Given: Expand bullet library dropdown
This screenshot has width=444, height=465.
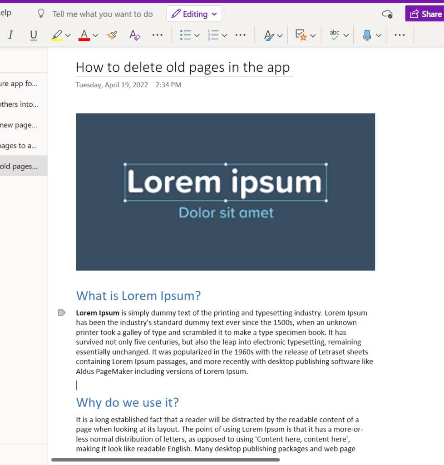Looking at the screenshot, I should 197,35.
